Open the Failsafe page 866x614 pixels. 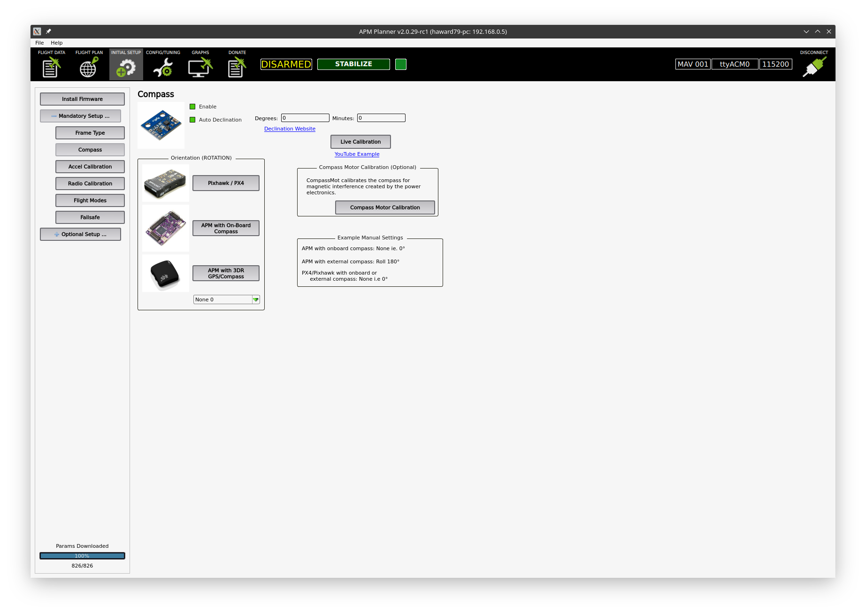click(x=90, y=217)
